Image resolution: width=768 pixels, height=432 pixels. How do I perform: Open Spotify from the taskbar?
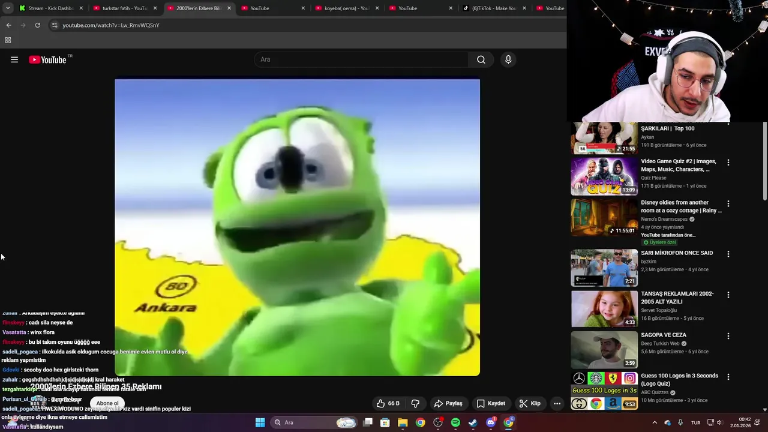coord(455,422)
